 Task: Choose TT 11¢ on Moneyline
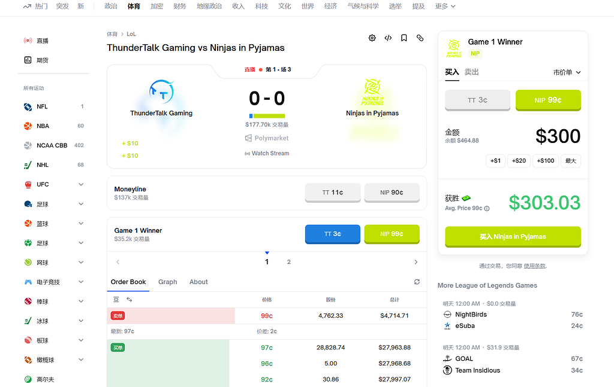332,193
